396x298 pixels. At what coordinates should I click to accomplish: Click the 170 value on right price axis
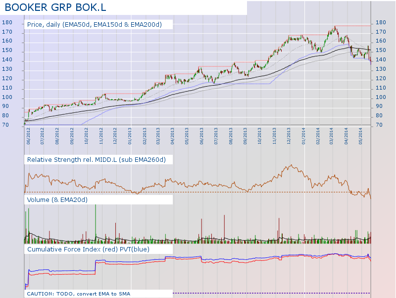pos(381,32)
